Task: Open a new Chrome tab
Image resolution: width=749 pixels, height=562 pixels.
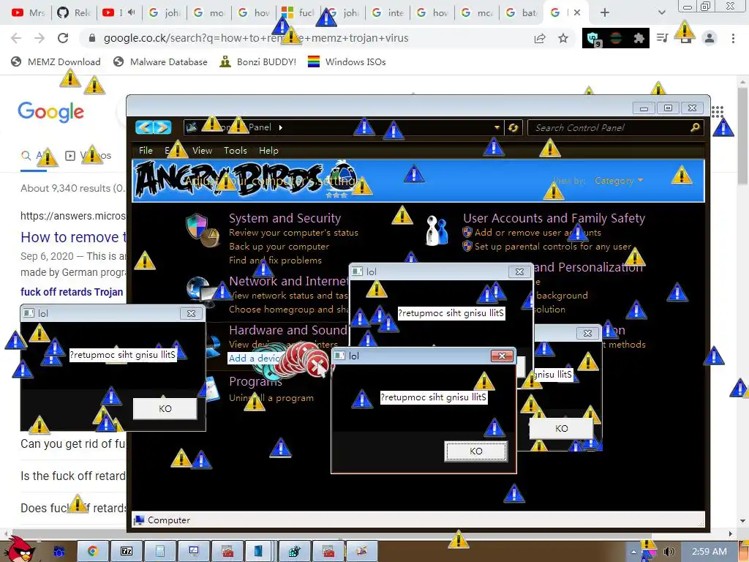Action: (x=605, y=12)
